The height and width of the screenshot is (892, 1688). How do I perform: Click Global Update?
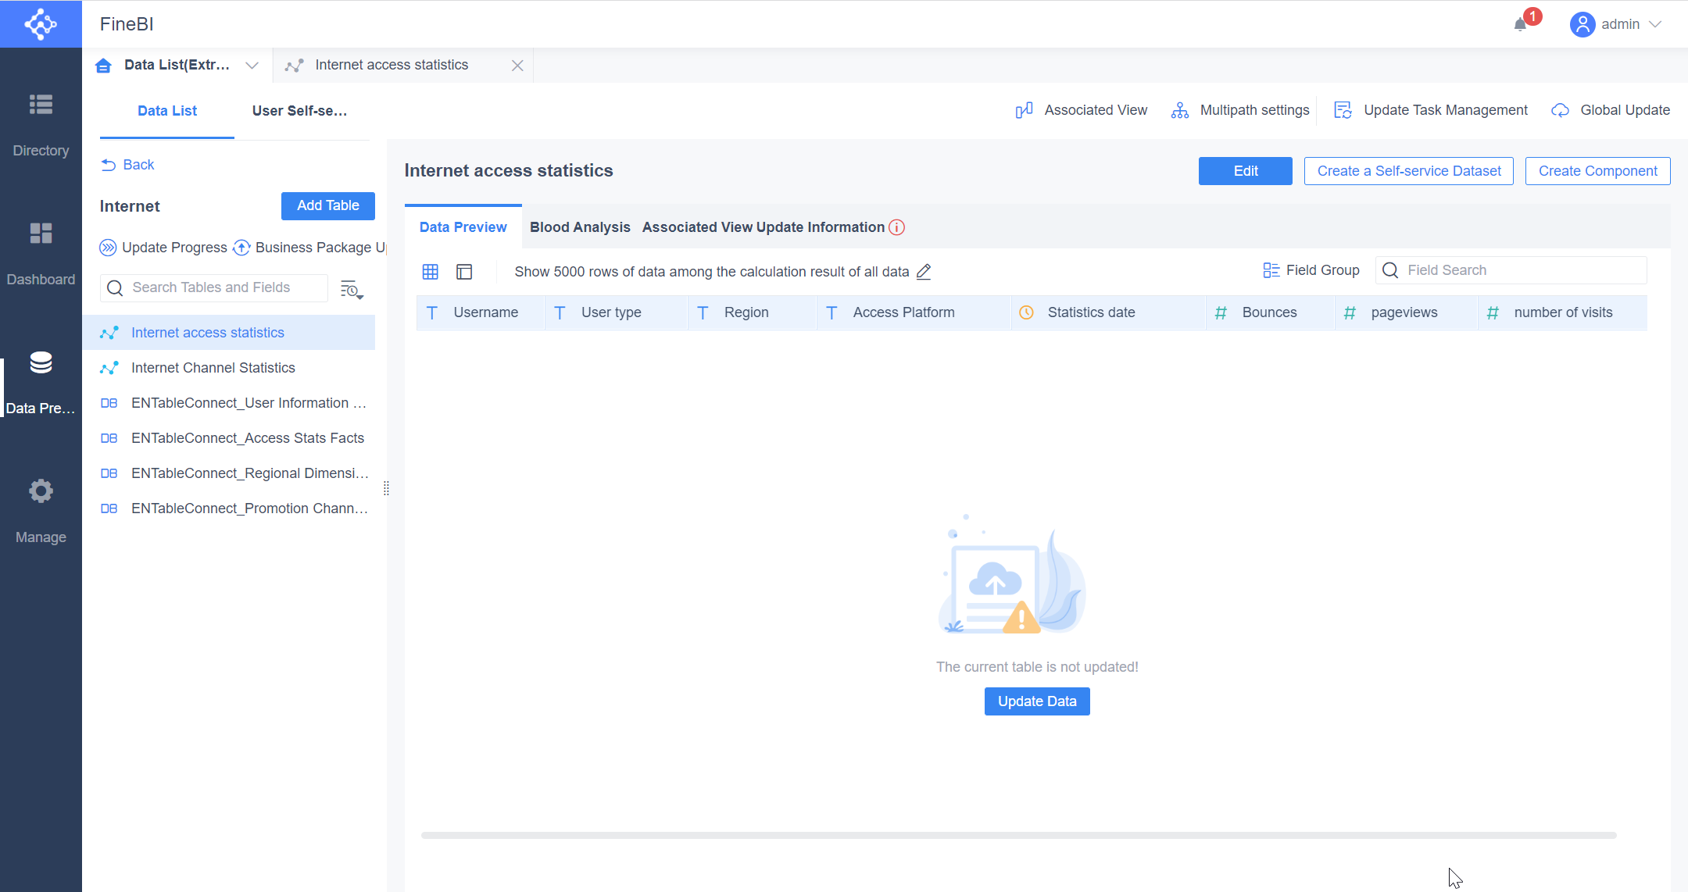pyautogui.click(x=1611, y=110)
